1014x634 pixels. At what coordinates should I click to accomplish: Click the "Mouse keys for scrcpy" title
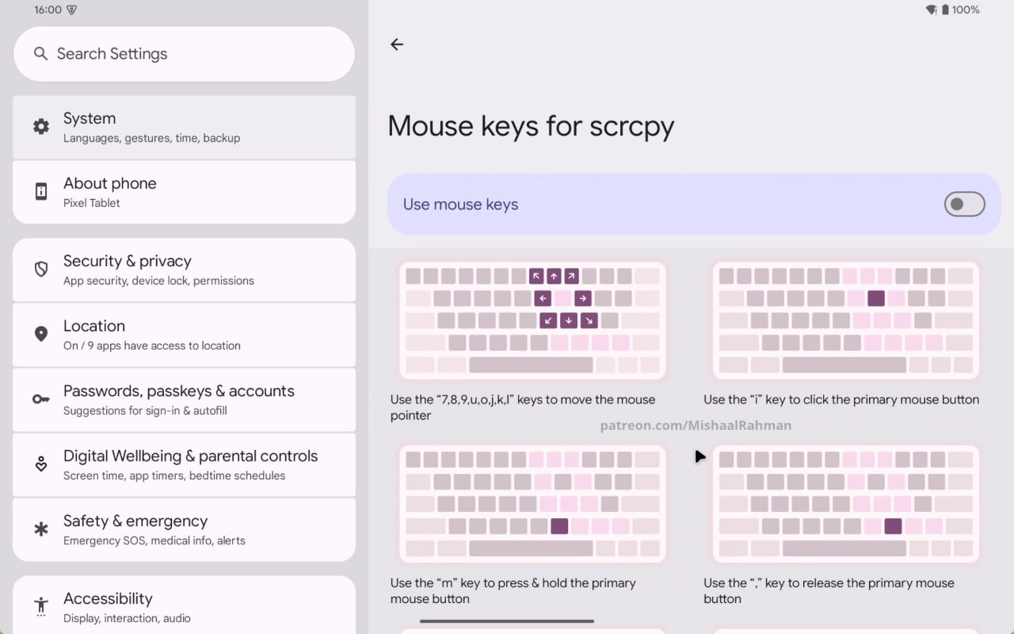(x=531, y=127)
